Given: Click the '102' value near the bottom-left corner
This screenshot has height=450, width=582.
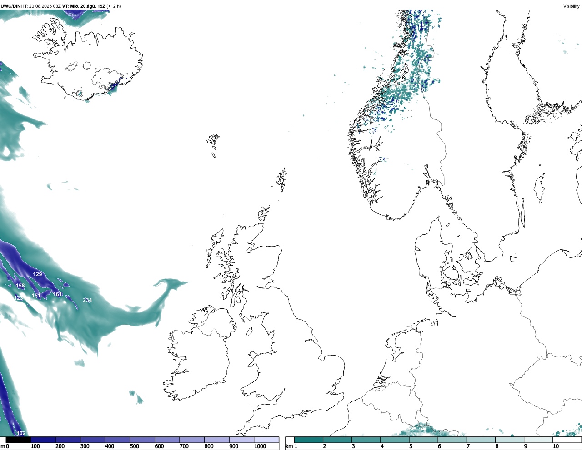Looking at the screenshot, I should coord(21,433).
